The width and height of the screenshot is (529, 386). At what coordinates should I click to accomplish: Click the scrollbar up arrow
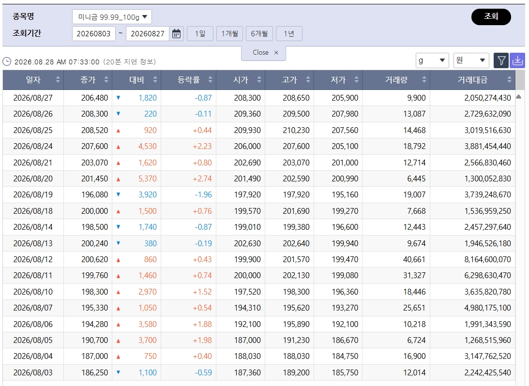click(x=519, y=97)
